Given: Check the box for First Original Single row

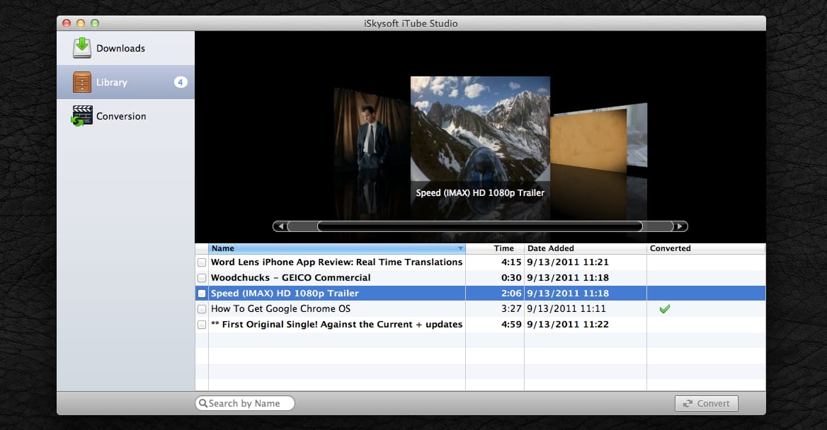Looking at the screenshot, I should click(202, 325).
